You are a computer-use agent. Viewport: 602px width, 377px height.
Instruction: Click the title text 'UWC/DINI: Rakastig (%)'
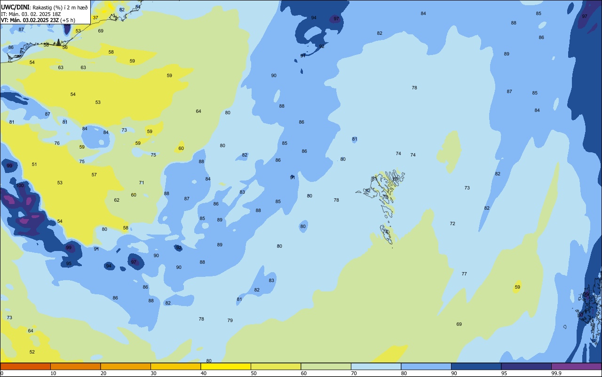tap(32, 7)
